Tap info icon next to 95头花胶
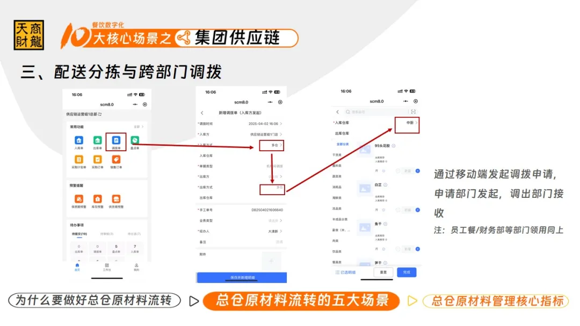 pyautogui.click(x=394, y=146)
